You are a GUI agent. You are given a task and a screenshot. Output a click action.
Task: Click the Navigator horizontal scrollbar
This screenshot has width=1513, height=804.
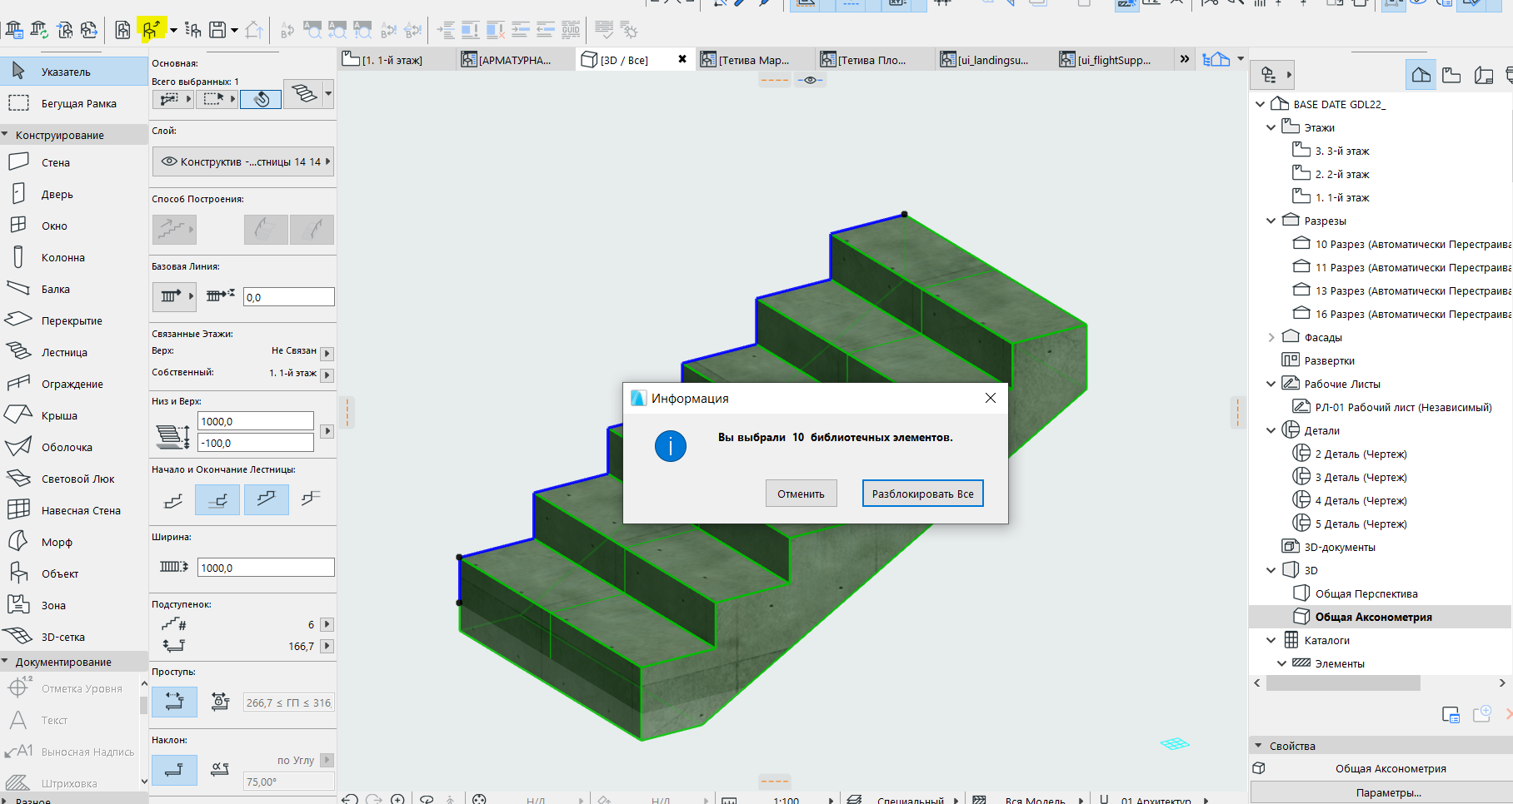[1343, 682]
